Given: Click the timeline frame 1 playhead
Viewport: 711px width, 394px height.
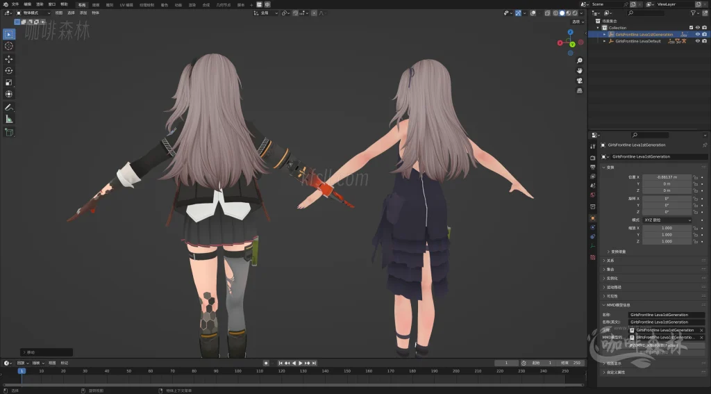Looking at the screenshot, I should (x=22, y=371).
